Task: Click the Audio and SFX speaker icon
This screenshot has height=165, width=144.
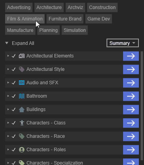Action: 22,83
